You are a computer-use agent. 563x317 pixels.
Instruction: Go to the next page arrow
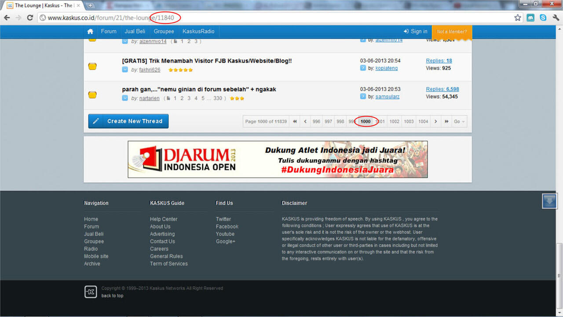tap(435, 122)
